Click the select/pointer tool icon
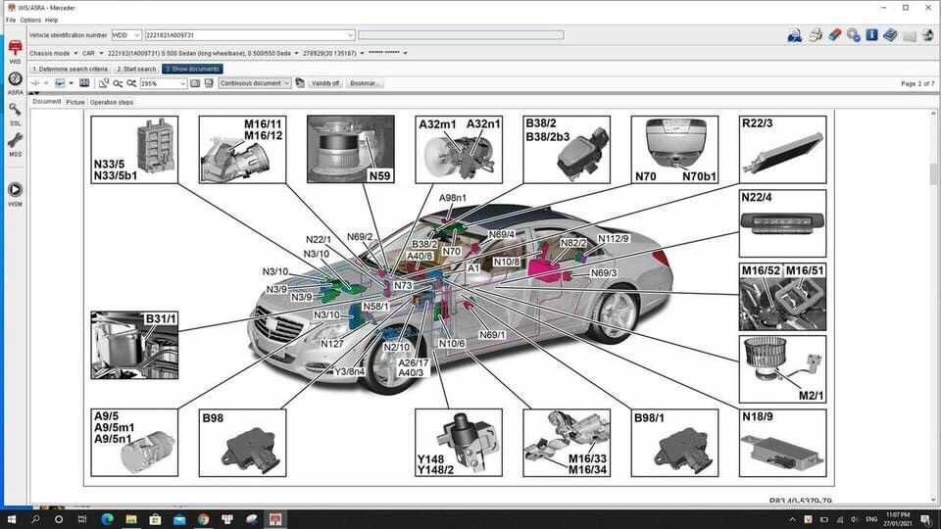941x529 pixels. coord(104,83)
